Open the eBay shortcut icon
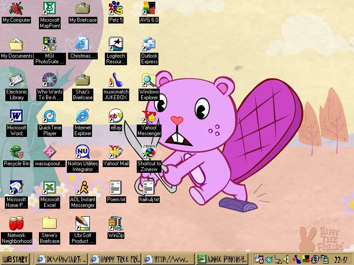Image resolution: width=354 pixels, height=265 pixels. 116,116
